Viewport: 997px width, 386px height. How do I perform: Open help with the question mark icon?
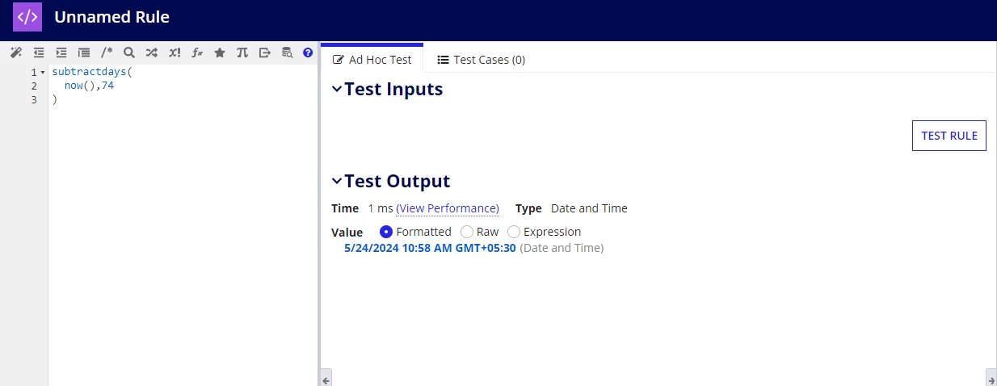click(308, 52)
